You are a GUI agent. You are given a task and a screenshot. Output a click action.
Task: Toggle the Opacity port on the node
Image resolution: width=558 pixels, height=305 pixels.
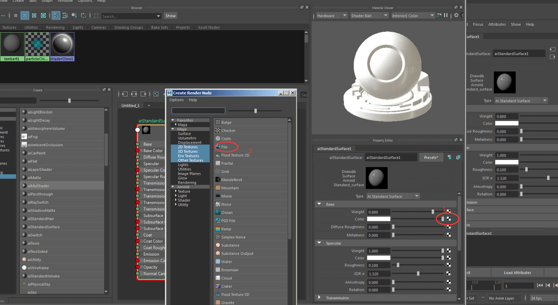click(x=138, y=267)
